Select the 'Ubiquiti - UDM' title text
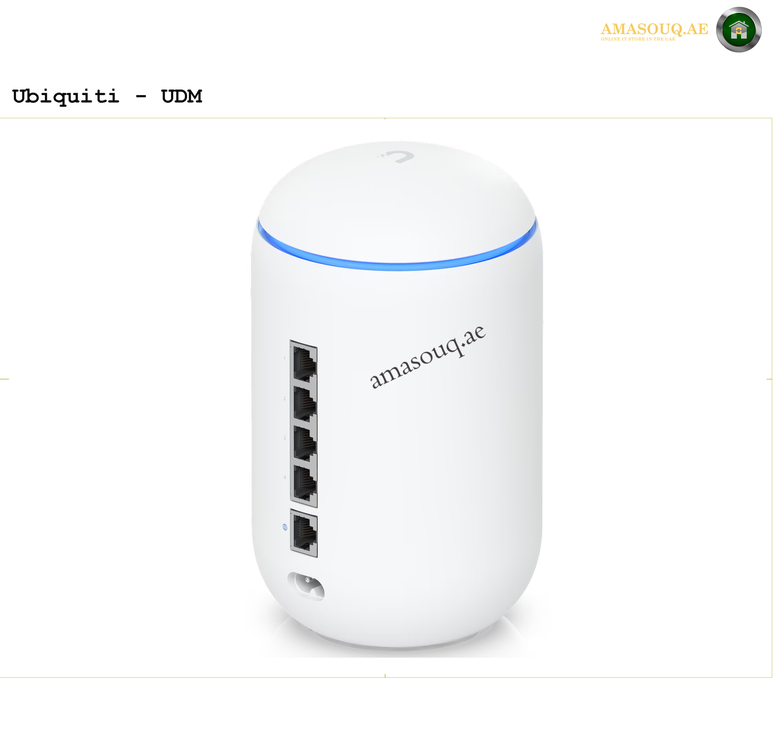The width and height of the screenshot is (774, 746). tap(107, 96)
